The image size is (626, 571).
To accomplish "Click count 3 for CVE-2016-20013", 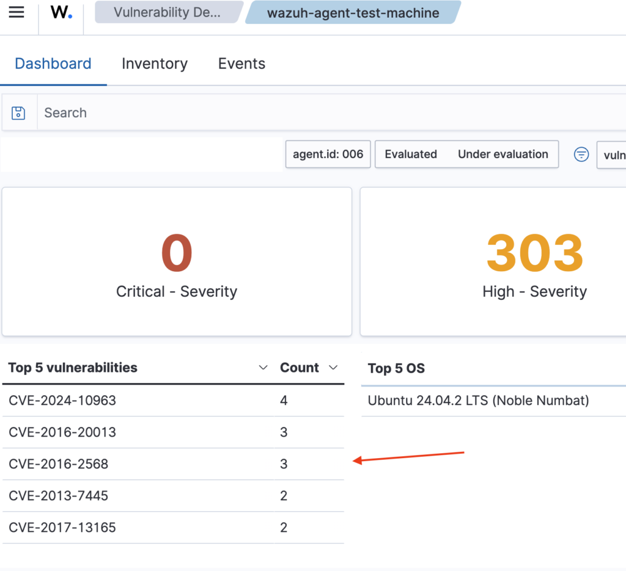I will click(x=284, y=432).
